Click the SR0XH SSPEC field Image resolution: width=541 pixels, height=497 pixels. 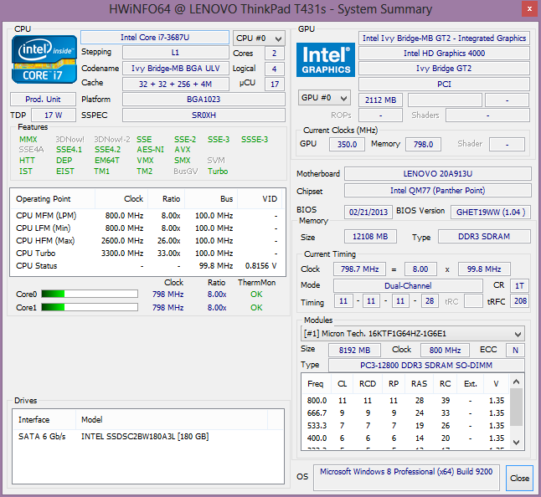[203, 114]
